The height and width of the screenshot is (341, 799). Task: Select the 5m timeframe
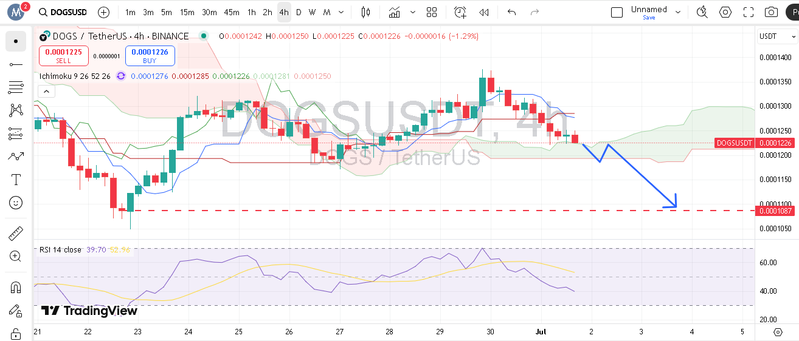pyautogui.click(x=167, y=12)
